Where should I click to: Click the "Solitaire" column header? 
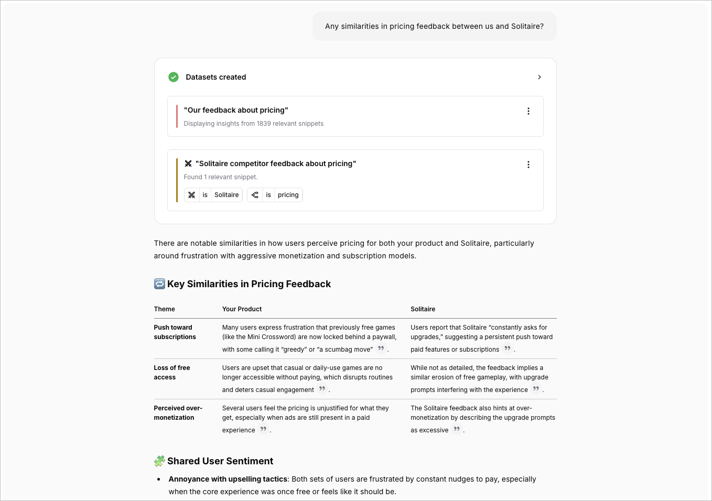click(423, 309)
